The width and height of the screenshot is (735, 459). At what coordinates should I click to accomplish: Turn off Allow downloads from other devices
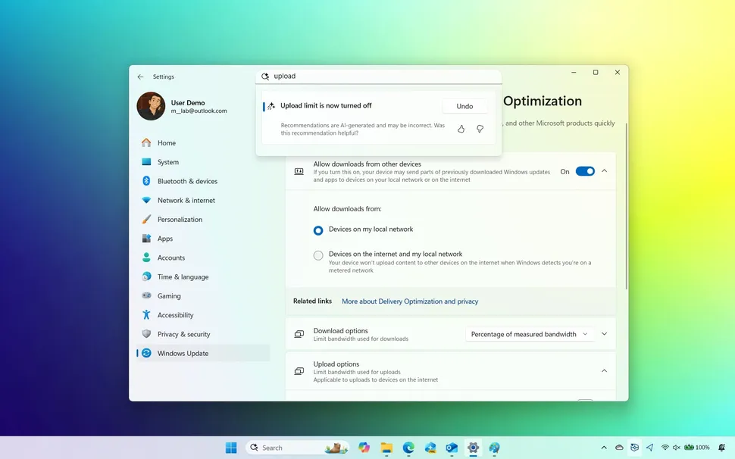click(583, 171)
